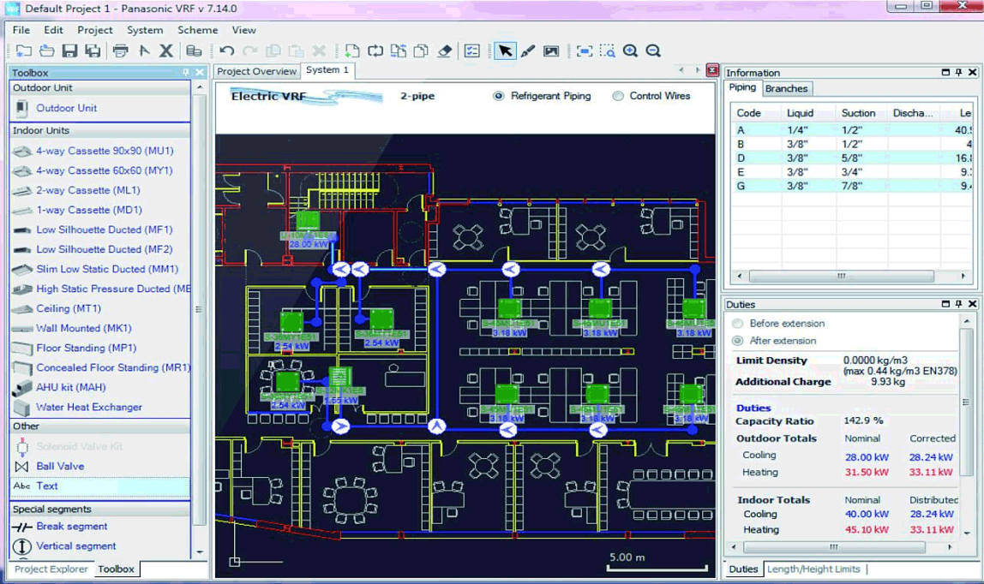
Task: Select After extension radio option
Action: [x=737, y=341]
